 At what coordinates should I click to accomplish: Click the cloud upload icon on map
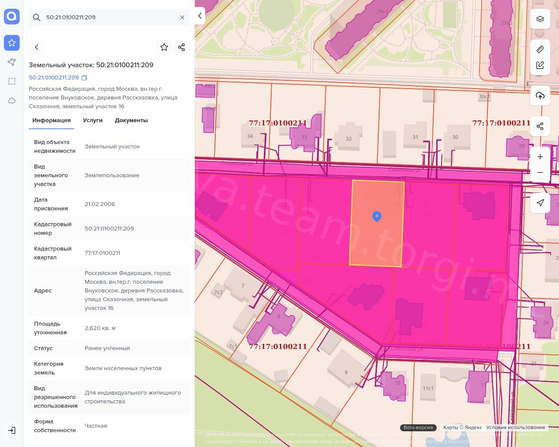pyautogui.click(x=540, y=96)
